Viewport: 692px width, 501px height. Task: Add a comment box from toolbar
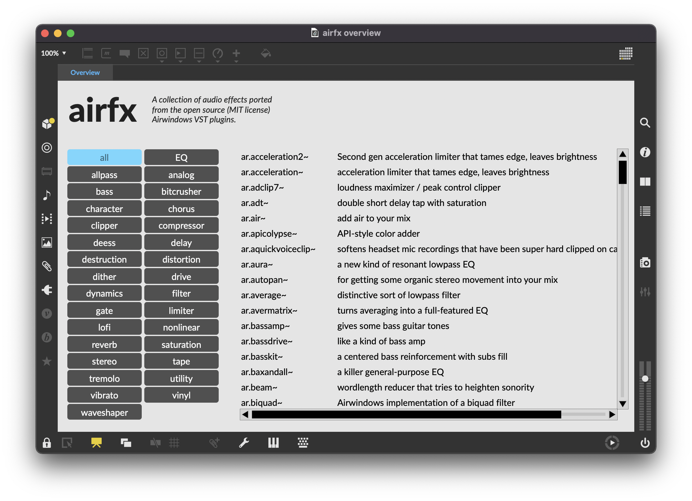pyautogui.click(x=125, y=53)
